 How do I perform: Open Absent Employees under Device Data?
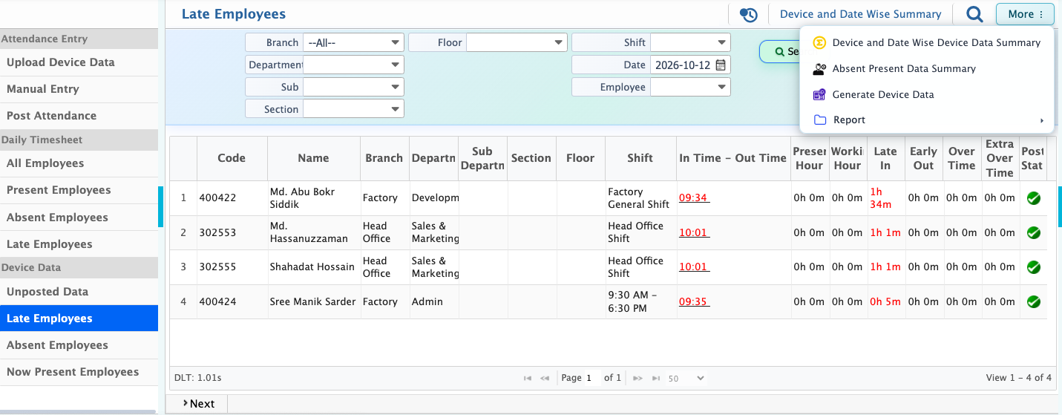(x=79, y=345)
